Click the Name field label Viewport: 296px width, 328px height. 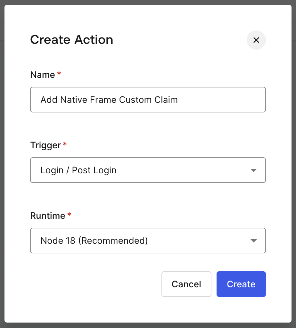[43, 75]
